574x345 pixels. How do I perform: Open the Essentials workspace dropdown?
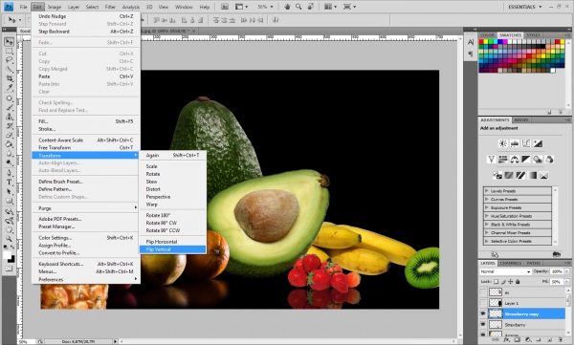tap(524, 7)
